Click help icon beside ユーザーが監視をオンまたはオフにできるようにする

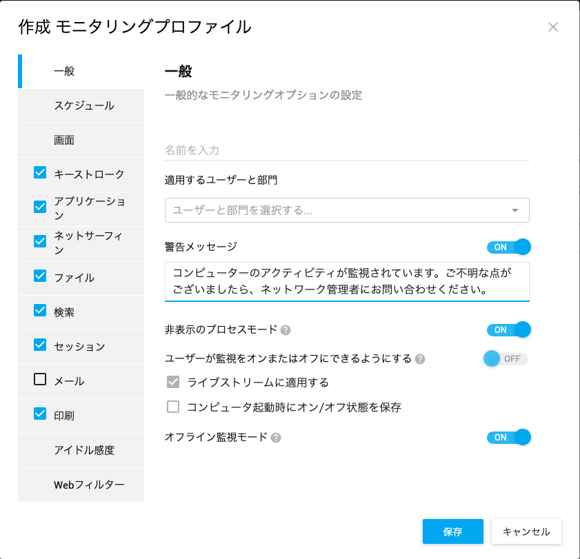[x=420, y=359]
